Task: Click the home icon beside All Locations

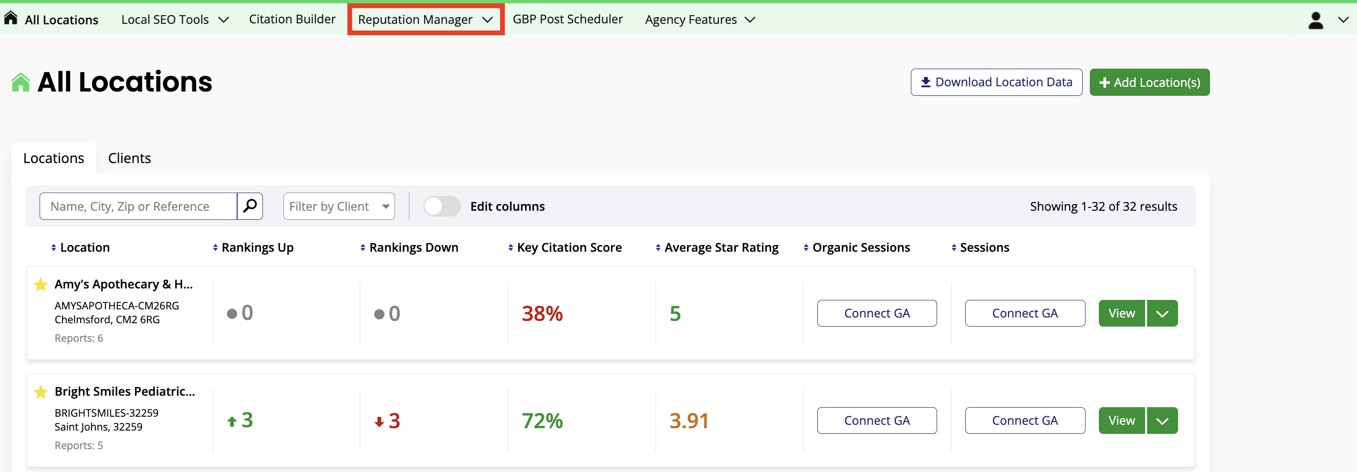Action: pos(10,19)
